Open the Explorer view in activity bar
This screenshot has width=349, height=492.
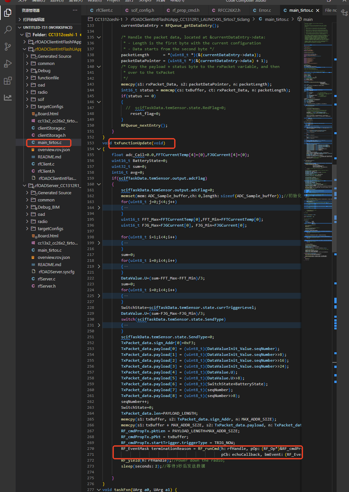pos(8,13)
